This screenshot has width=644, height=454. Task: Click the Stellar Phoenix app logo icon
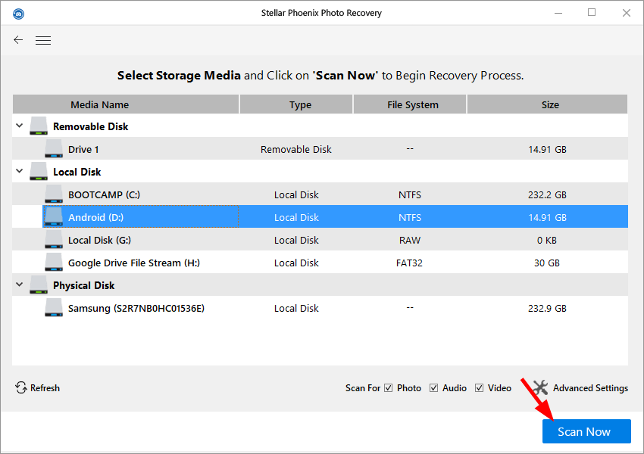[18, 14]
